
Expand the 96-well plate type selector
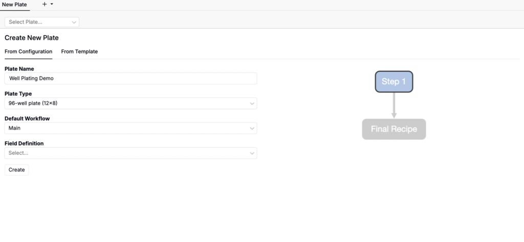pos(128,103)
